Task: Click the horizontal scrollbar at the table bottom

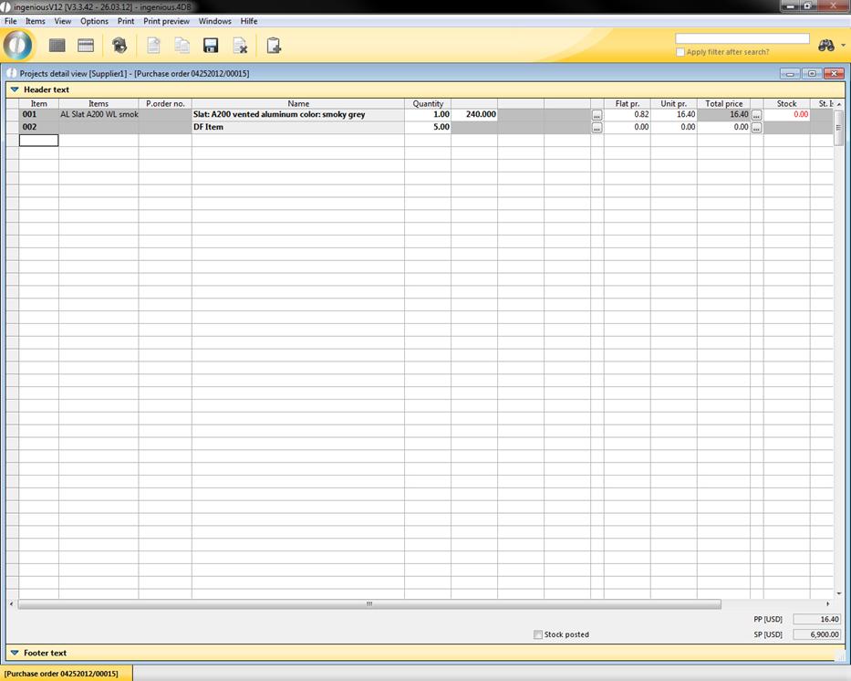Action: [x=369, y=604]
